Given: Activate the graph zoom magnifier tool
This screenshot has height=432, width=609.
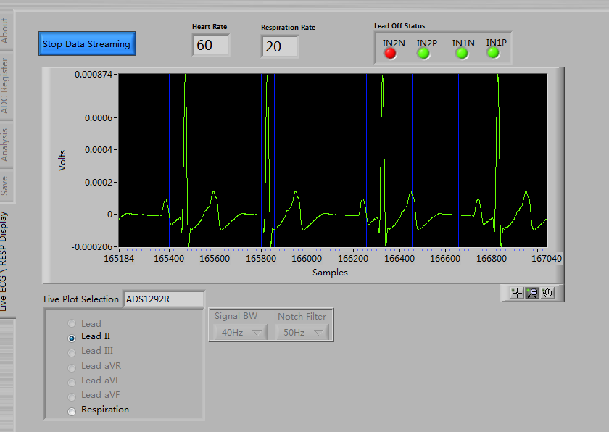Looking at the screenshot, I should (532, 293).
